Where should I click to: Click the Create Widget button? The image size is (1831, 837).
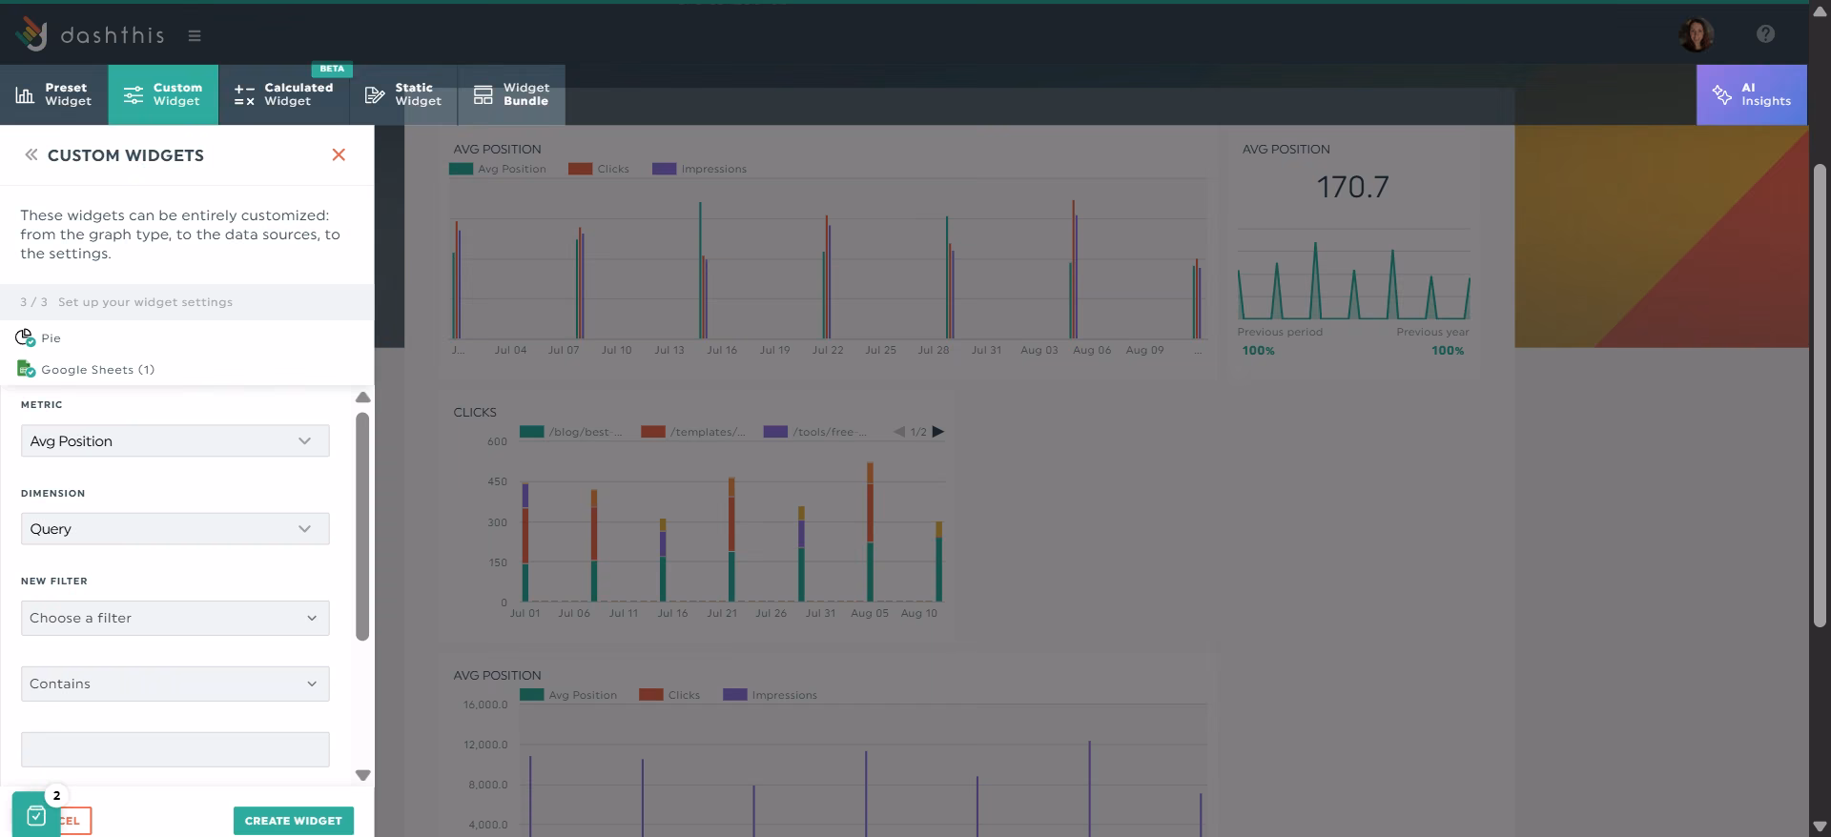coord(294,821)
